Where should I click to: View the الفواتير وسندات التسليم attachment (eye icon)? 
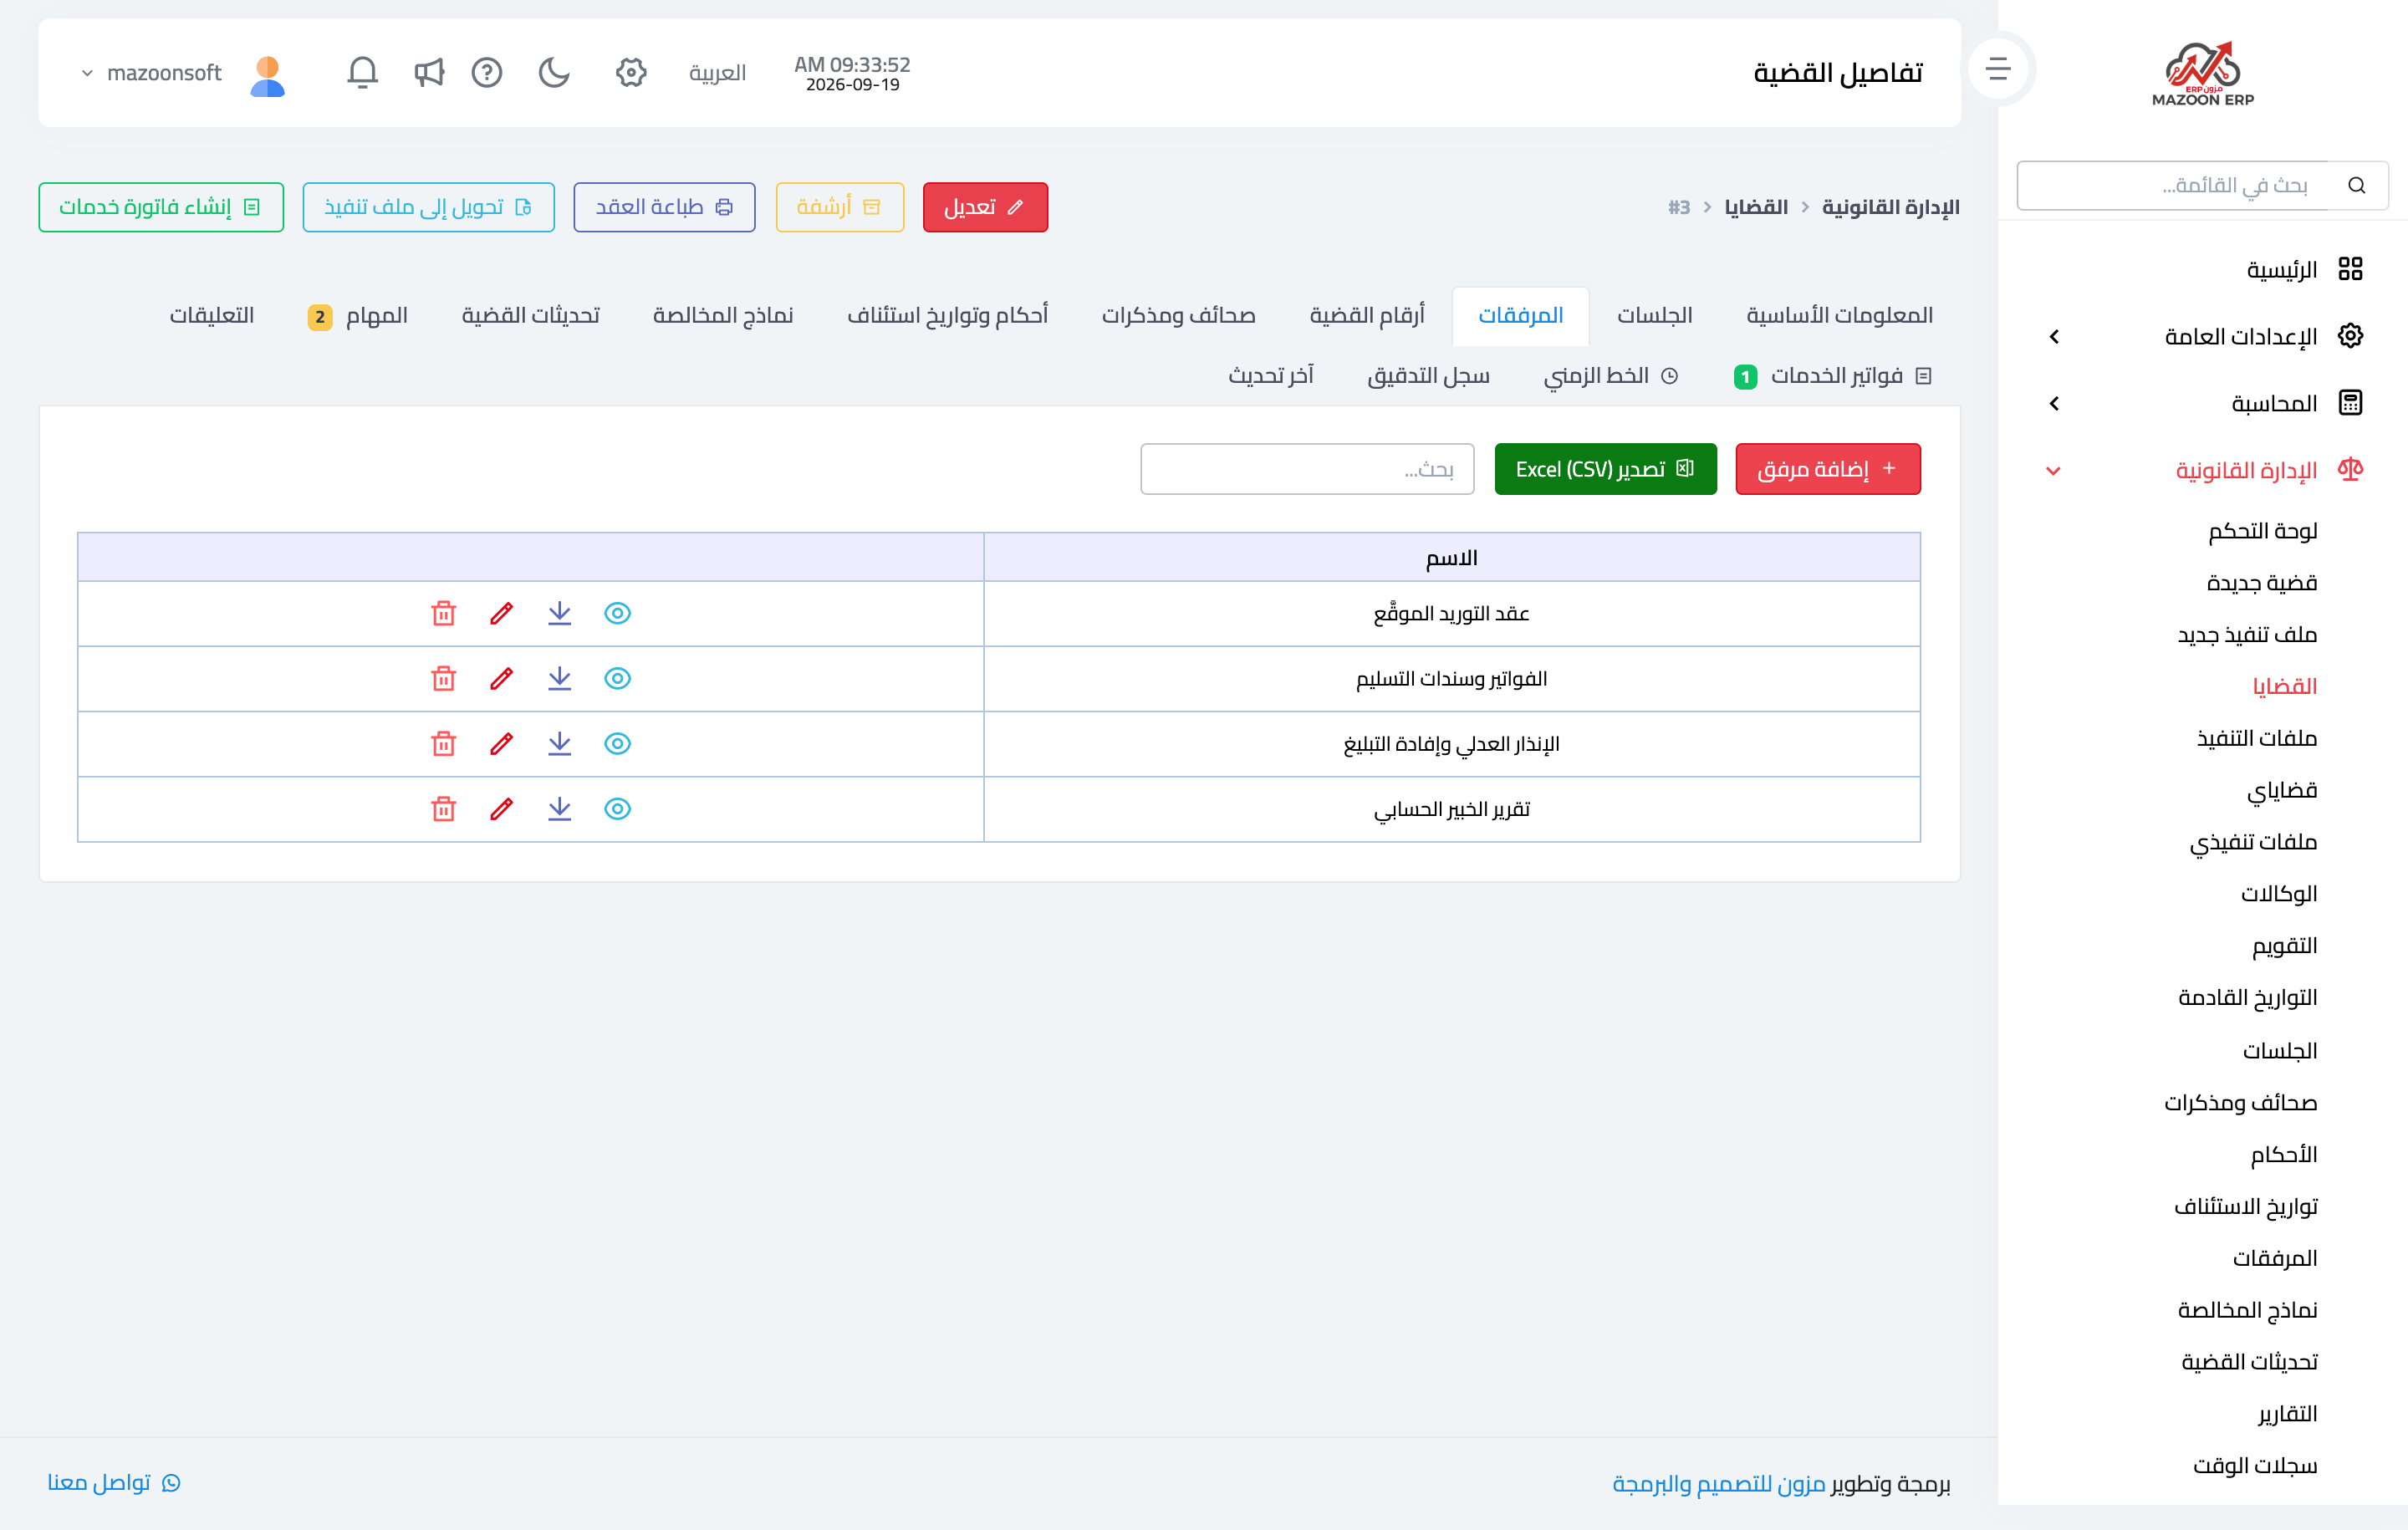tap(617, 678)
